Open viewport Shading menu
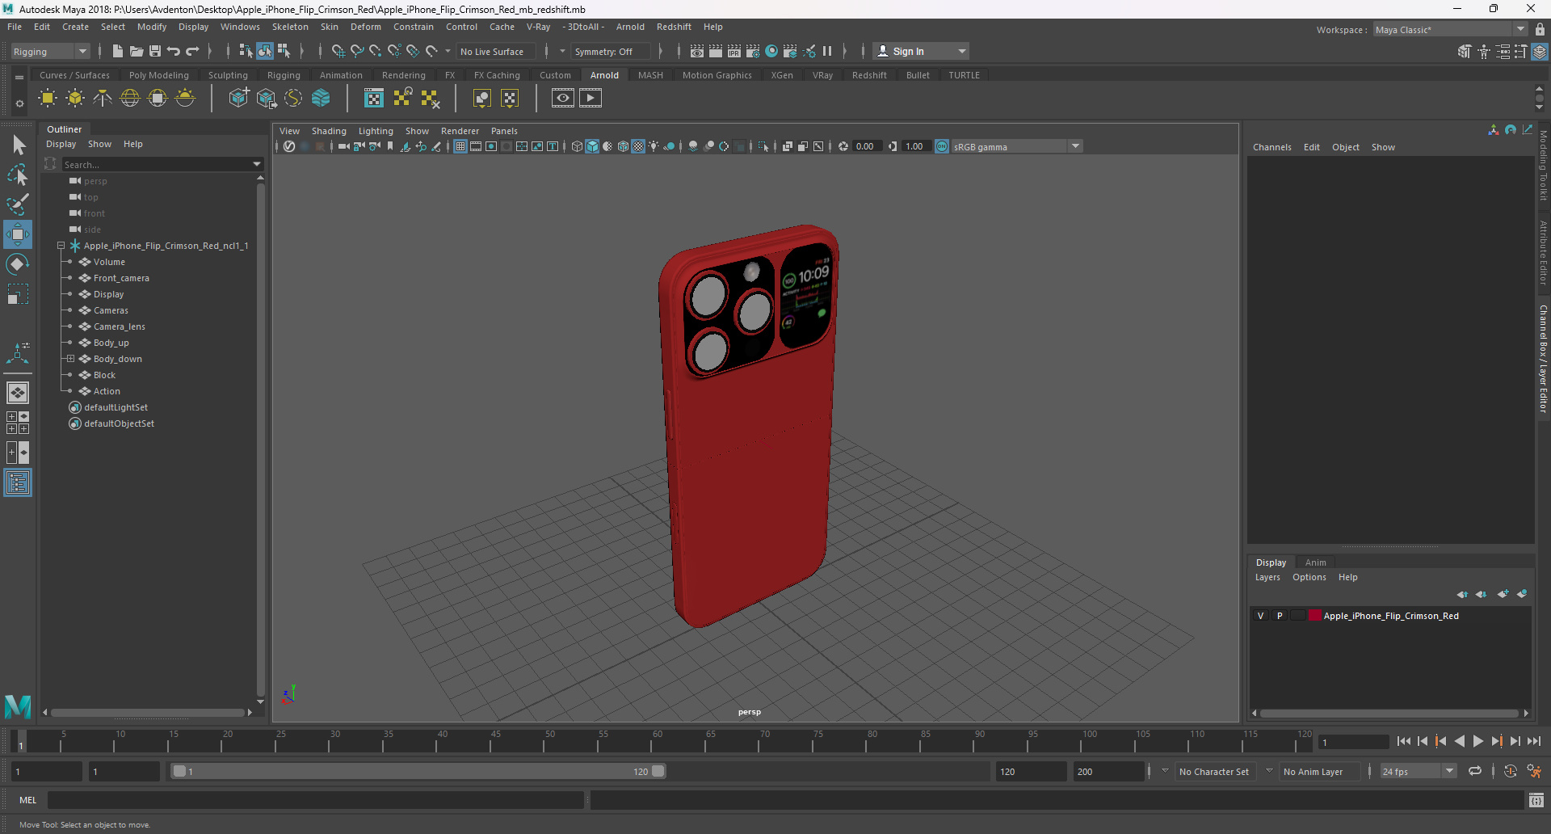Viewport: 1551px width, 834px height. pyautogui.click(x=329, y=131)
